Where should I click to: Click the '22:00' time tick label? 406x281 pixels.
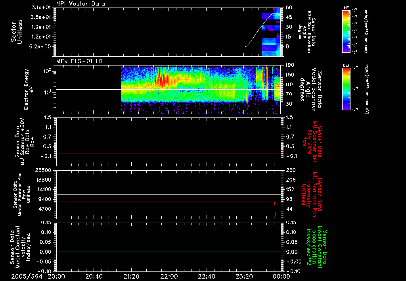[169, 276]
